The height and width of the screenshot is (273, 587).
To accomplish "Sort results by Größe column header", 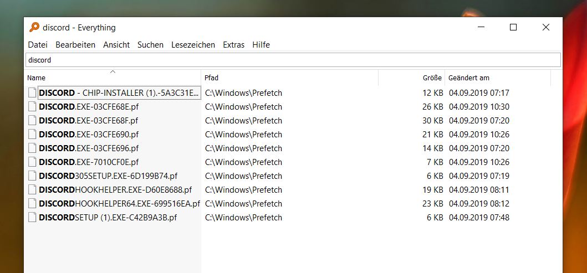I will [411, 78].
